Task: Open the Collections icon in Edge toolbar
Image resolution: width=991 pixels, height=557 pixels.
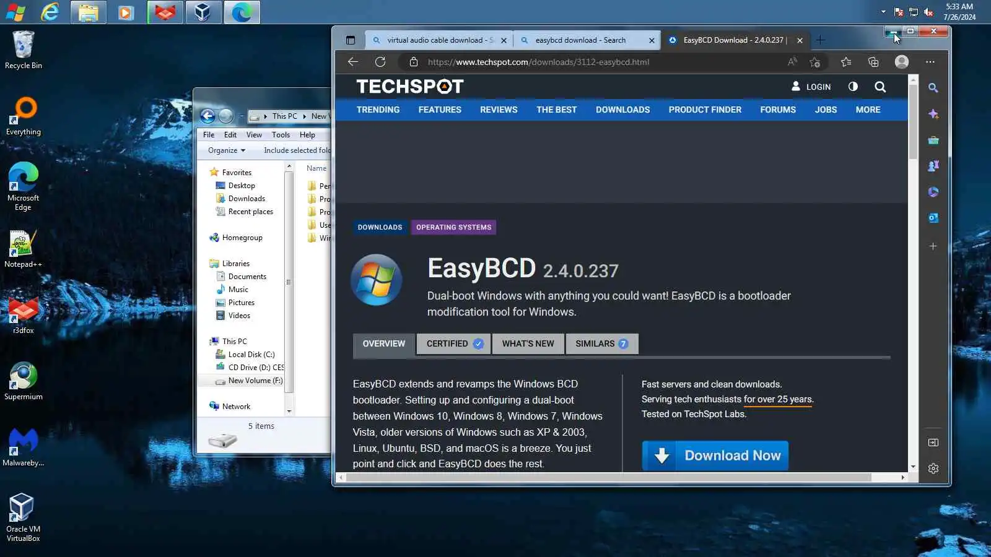Action: (873, 62)
